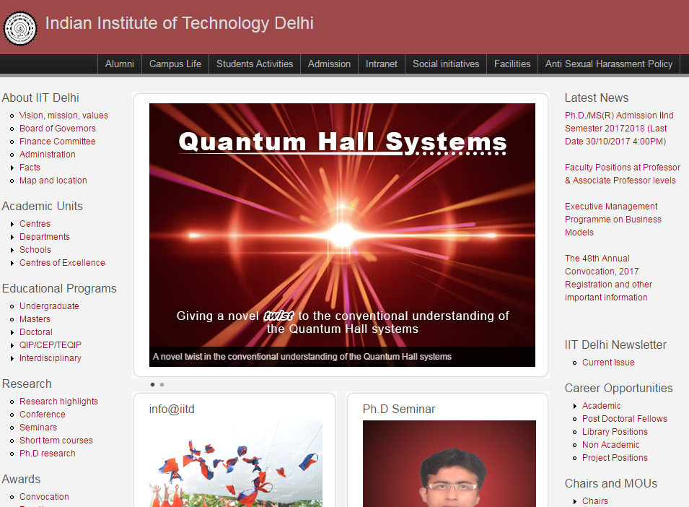
Task: Expand the Schools item in Academic Units
Action: 35,250
